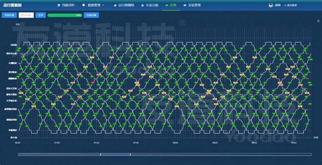Open the 仿真详情 button
This screenshot has height=165, width=322.
91,15
